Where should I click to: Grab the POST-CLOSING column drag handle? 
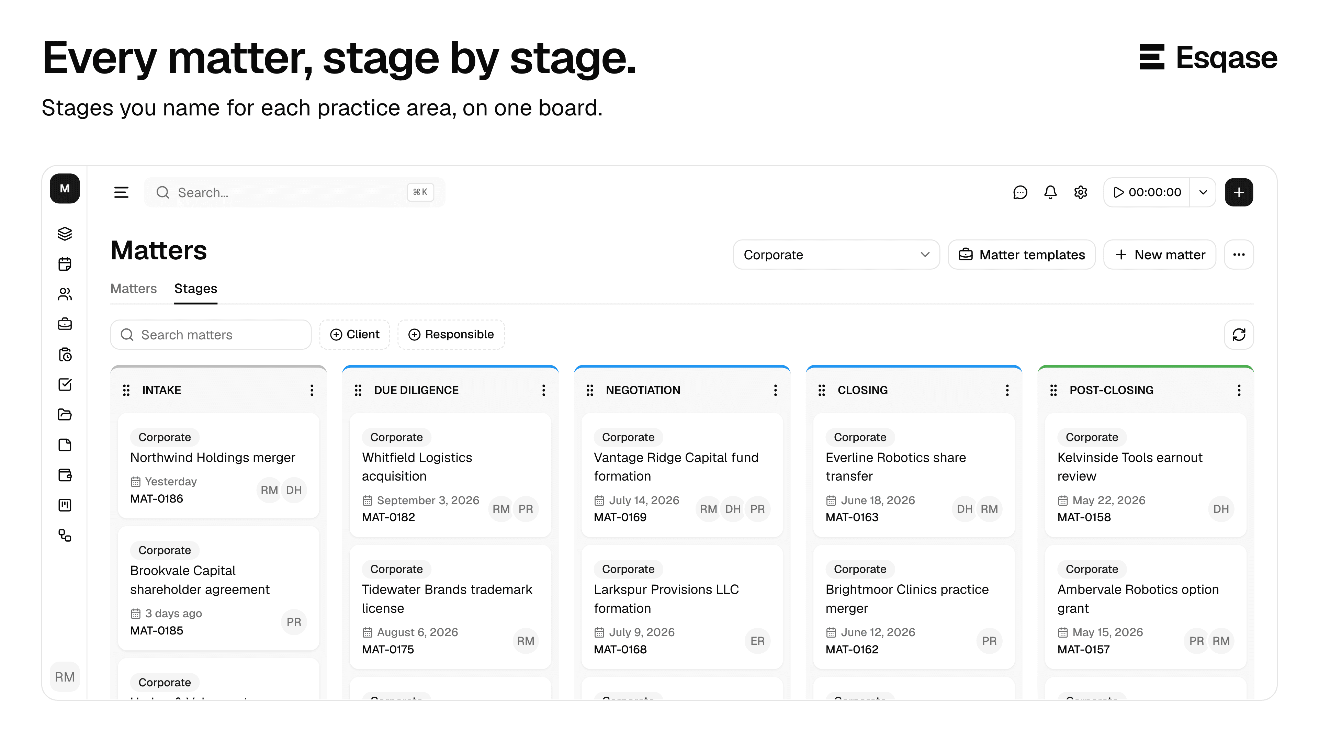click(1054, 390)
